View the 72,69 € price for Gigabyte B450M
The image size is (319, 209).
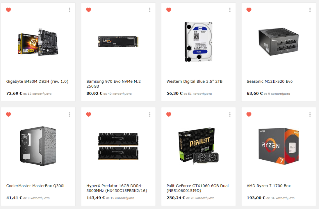click(14, 93)
